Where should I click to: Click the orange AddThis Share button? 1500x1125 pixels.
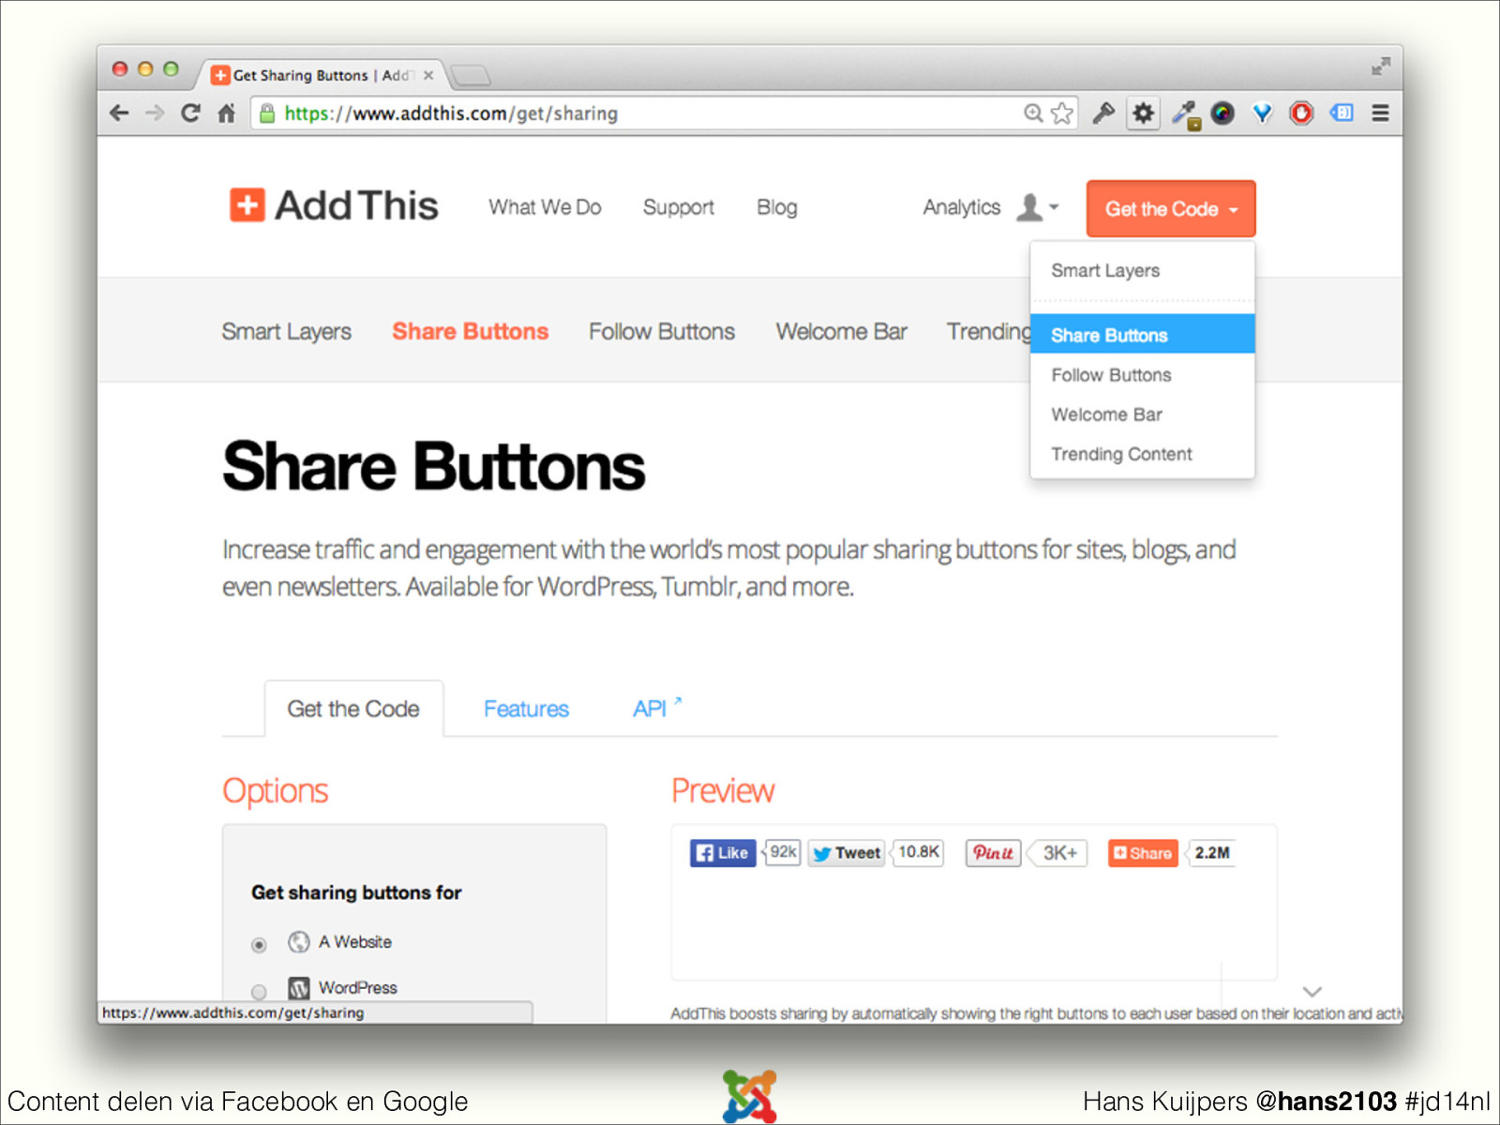pos(1143,853)
